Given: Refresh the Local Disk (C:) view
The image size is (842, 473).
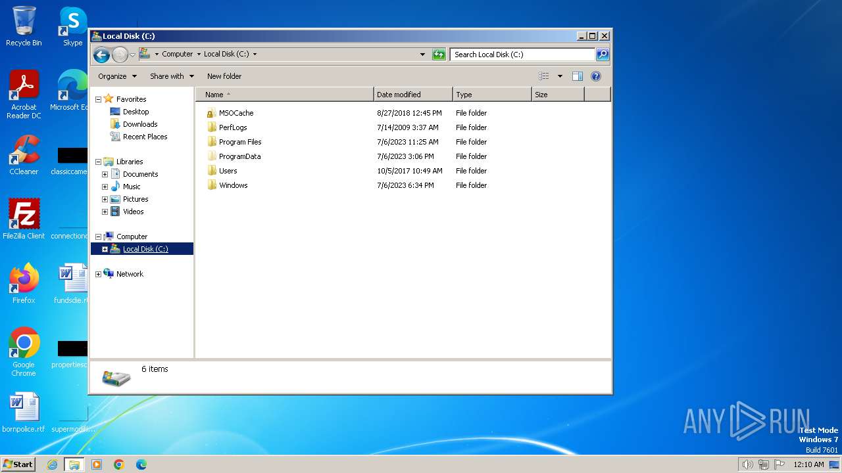Looking at the screenshot, I should (x=439, y=55).
